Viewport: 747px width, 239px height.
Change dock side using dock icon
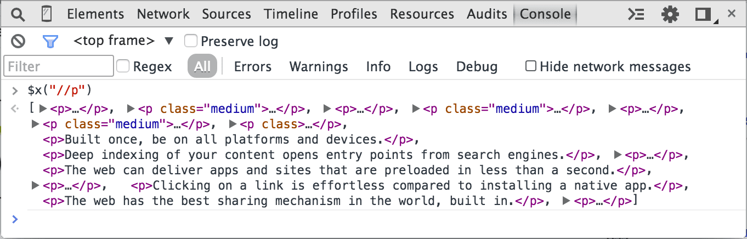tap(703, 14)
